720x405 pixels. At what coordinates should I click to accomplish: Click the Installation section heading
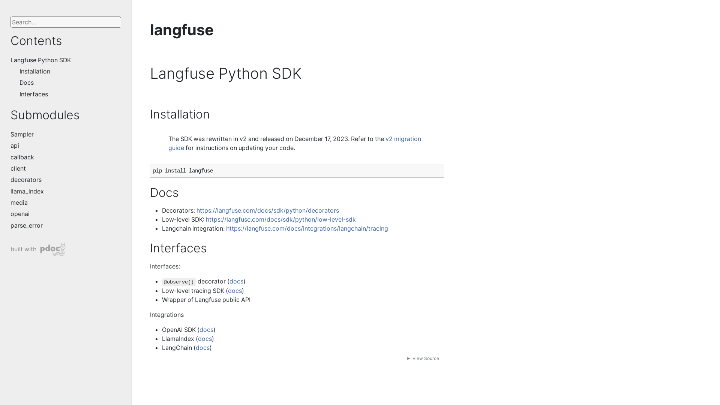(x=180, y=114)
